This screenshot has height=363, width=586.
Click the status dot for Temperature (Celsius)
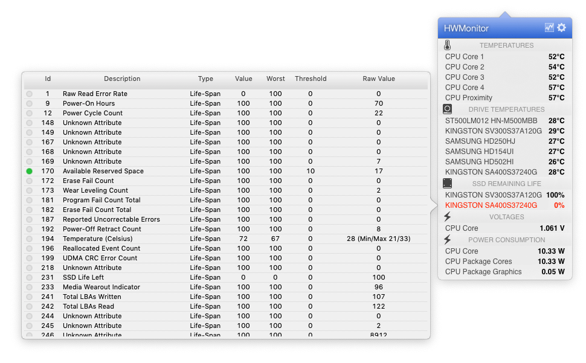coord(29,239)
